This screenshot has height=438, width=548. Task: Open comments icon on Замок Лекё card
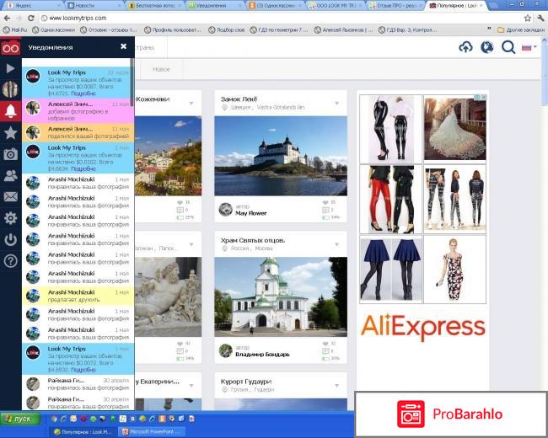(x=325, y=210)
